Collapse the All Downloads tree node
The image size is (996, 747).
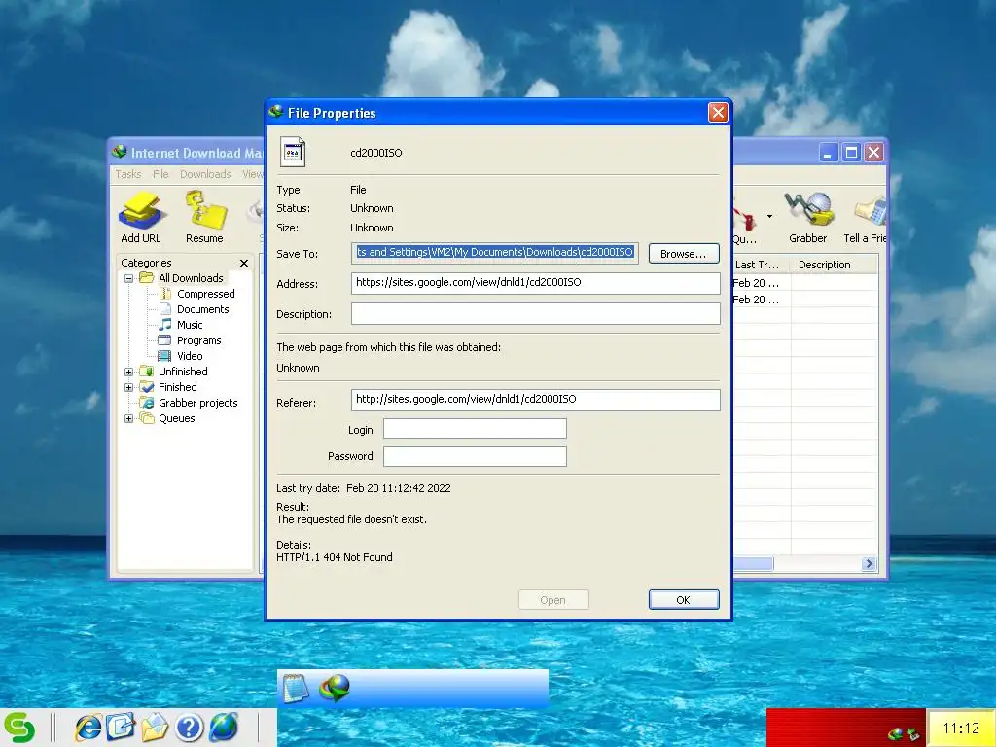click(129, 278)
